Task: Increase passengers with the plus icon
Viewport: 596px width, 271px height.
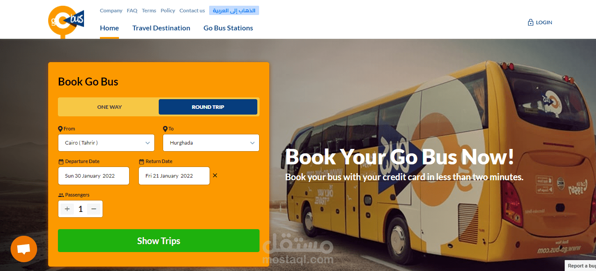Action: [67, 209]
